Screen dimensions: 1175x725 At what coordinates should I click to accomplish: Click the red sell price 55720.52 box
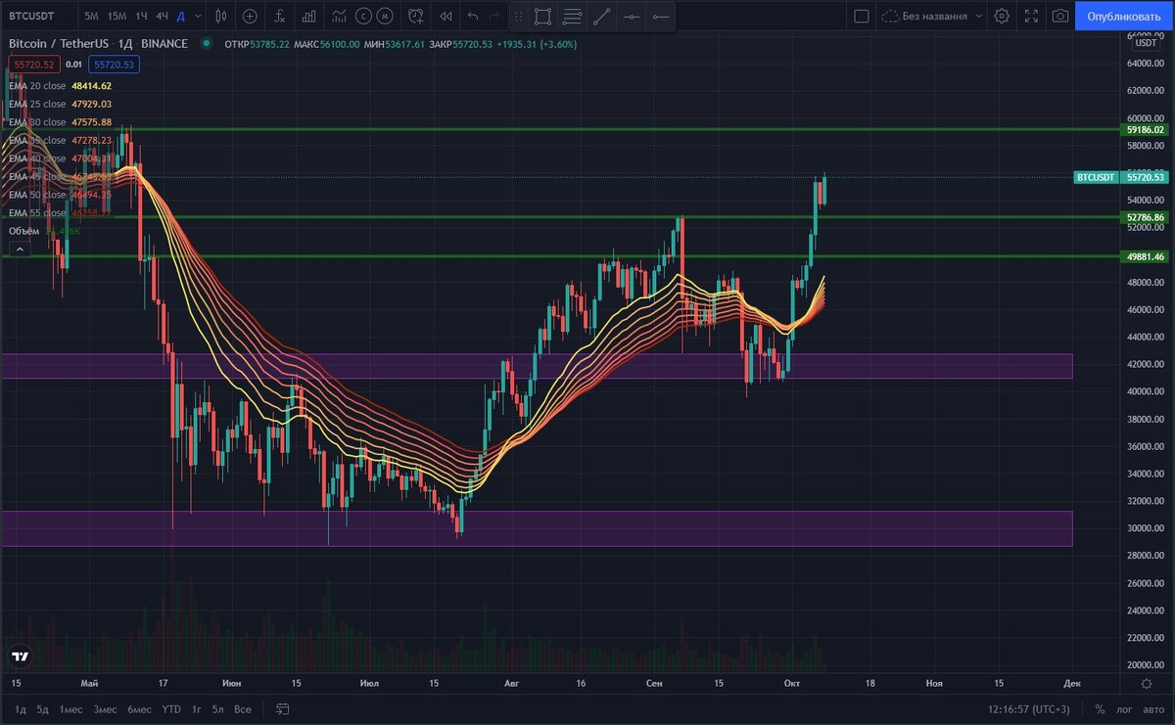pos(33,64)
